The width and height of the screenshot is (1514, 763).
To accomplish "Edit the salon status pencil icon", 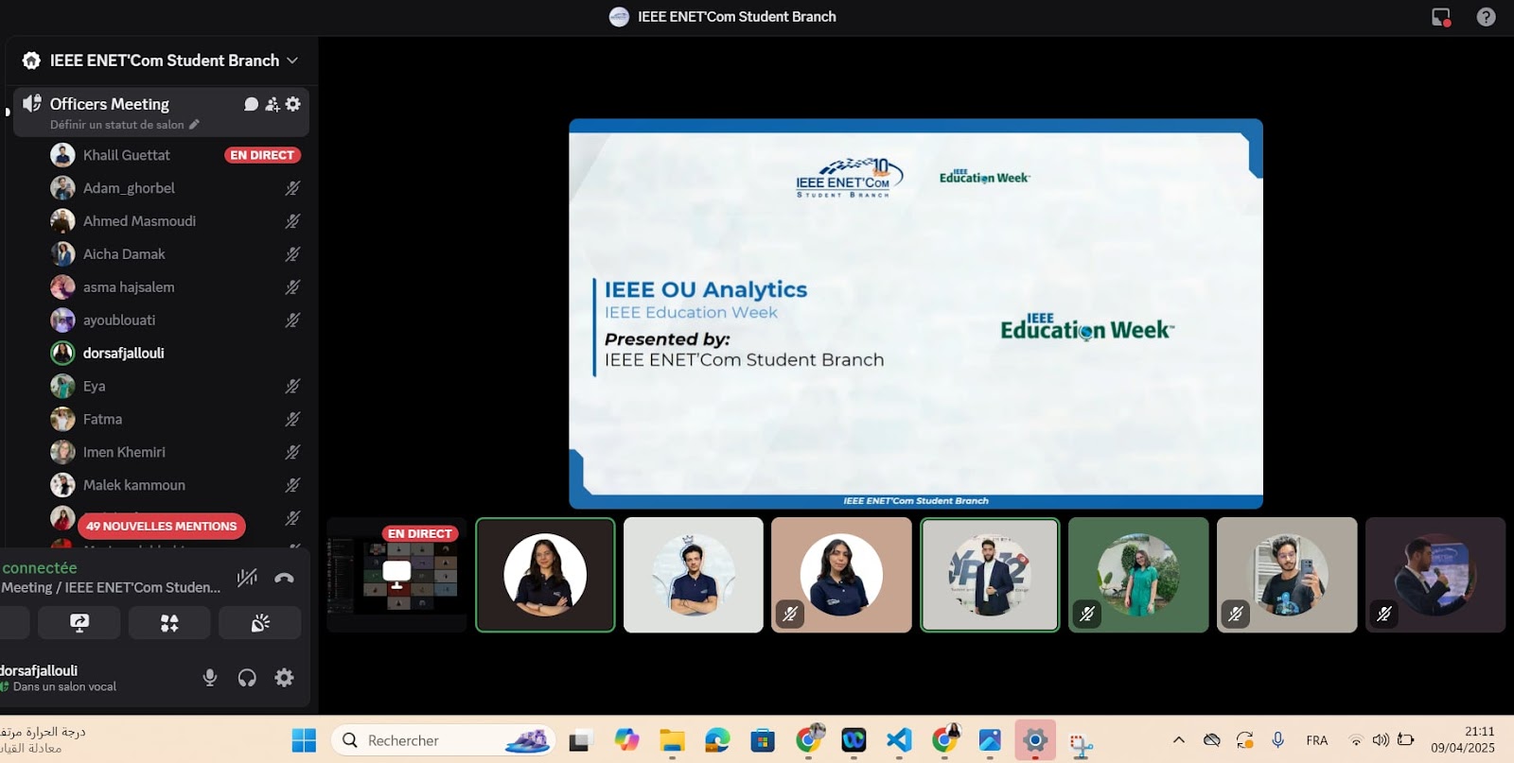I will [x=194, y=125].
